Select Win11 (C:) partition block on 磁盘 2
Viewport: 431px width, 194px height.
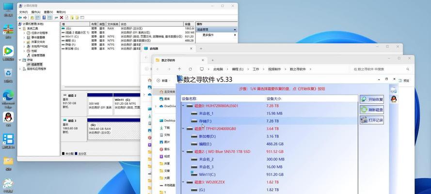127,106
